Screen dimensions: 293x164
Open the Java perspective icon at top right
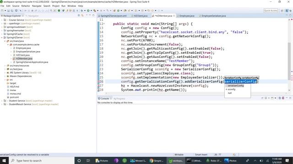(x=287, y=10)
